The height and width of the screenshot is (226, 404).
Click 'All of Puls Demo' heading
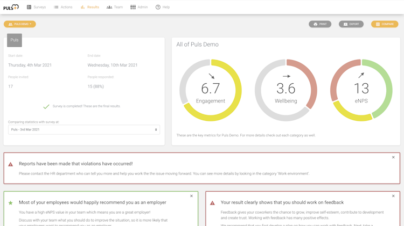click(x=197, y=45)
